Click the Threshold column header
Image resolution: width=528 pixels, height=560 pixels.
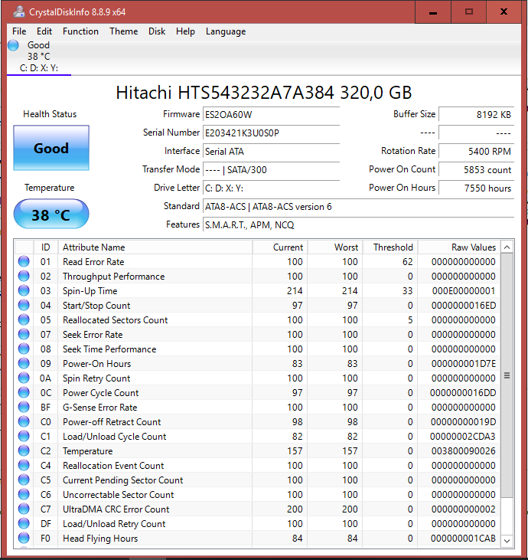pos(390,247)
